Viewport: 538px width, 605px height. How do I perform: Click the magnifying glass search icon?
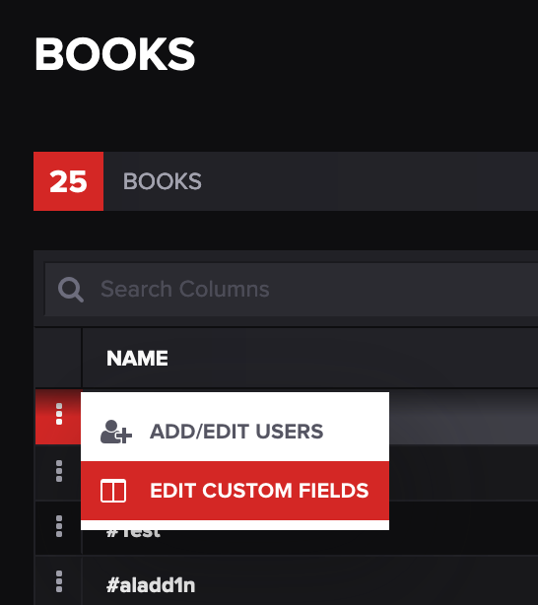click(71, 290)
